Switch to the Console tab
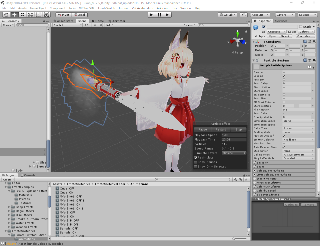320x246 pixels. pos(28,175)
